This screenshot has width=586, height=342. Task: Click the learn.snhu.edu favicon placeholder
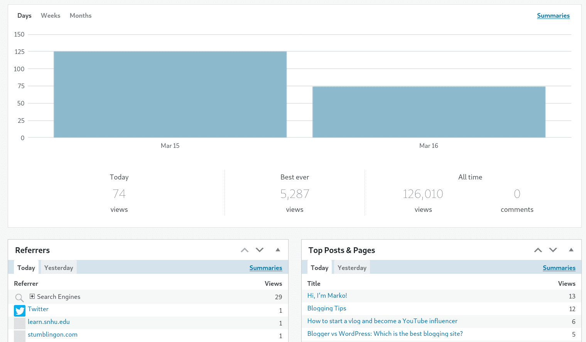19,323
